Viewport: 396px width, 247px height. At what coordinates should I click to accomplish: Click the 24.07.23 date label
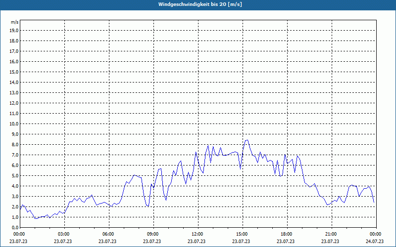[x=375, y=241]
